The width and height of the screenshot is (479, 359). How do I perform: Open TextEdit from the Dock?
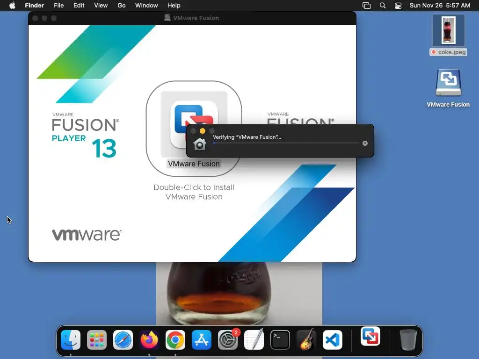click(254, 340)
